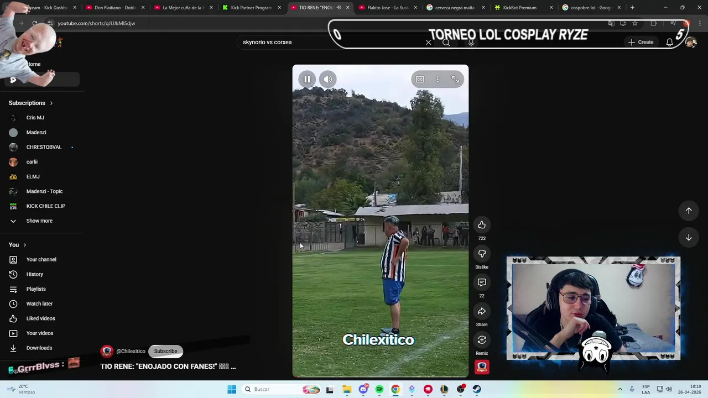
Task: Open the account avatar menu
Action: click(x=690, y=42)
